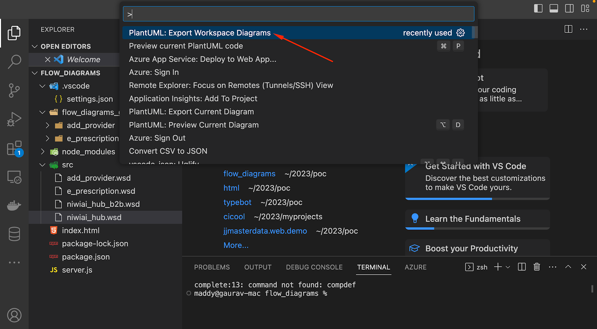Choose Convert CSV to JSON command
The image size is (597, 329).
(x=297, y=151)
